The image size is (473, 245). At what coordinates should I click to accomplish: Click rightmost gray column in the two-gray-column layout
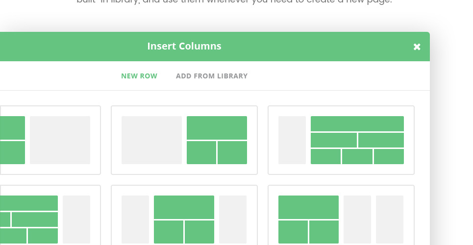tap(389, 219)
